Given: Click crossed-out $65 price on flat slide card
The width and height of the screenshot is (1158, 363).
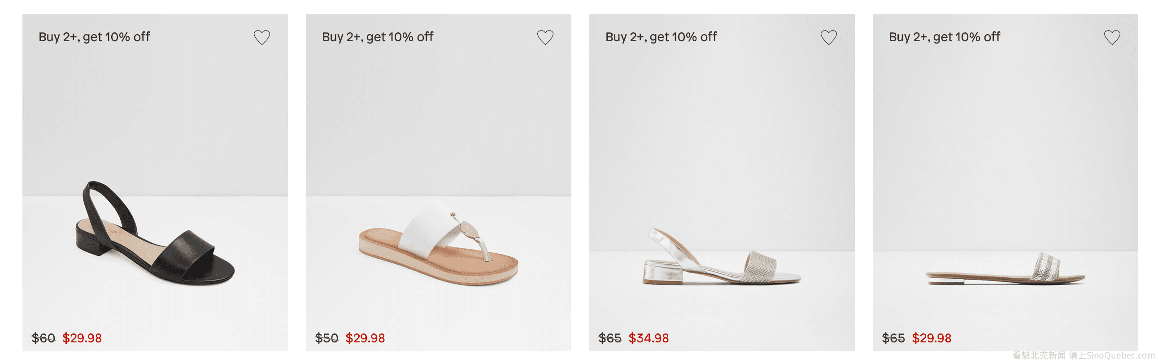Looking at the screenshot, I should [x=893, y=338].
